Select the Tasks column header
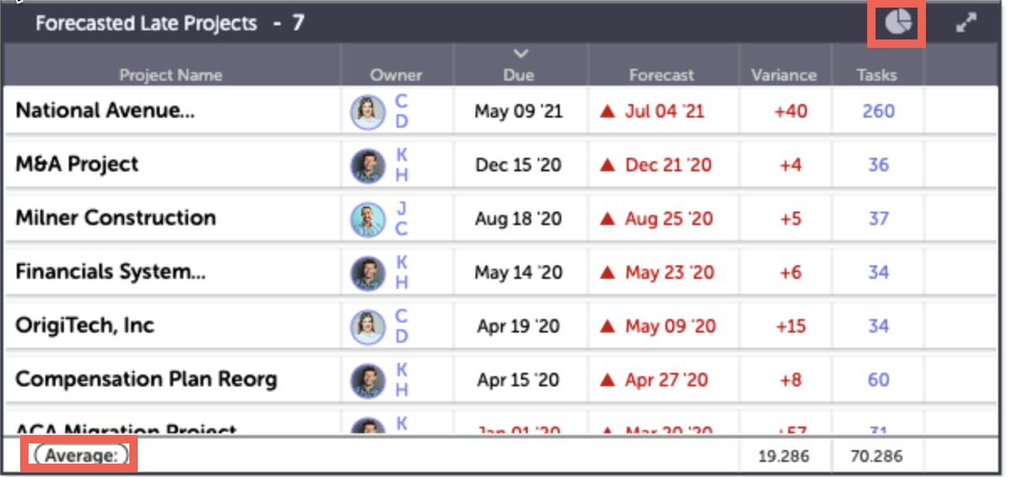The image size is (1010, 477). (876, 75)
